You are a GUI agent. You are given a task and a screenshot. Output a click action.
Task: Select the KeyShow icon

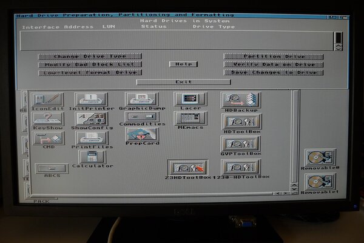pos(48,118)
